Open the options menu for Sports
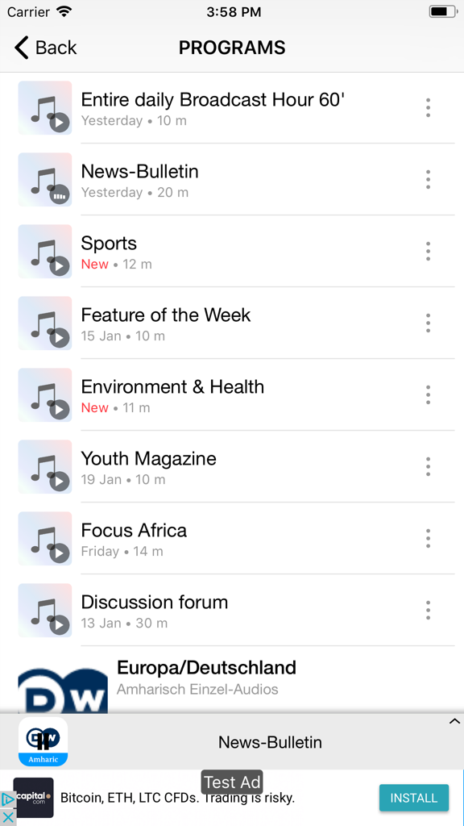This screenshot has height=826, width=464. tap(428, 251)
